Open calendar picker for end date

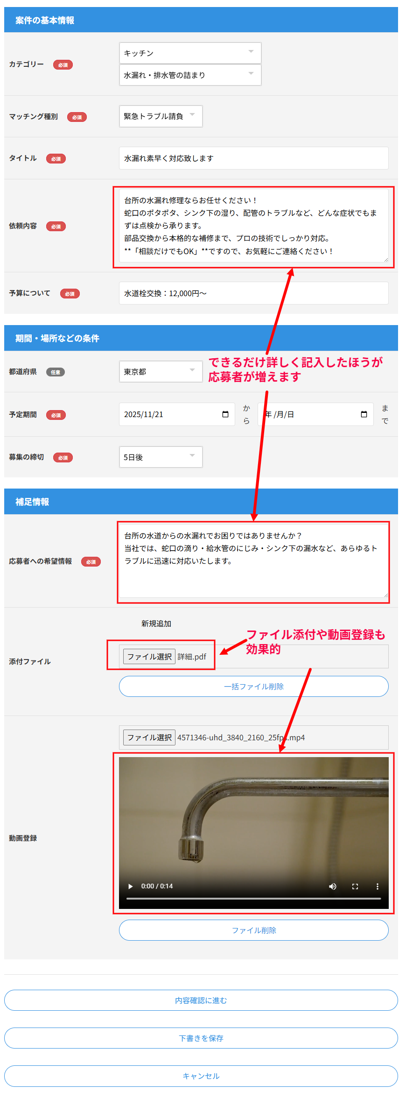pyautogui.click(x=364, y=414)
